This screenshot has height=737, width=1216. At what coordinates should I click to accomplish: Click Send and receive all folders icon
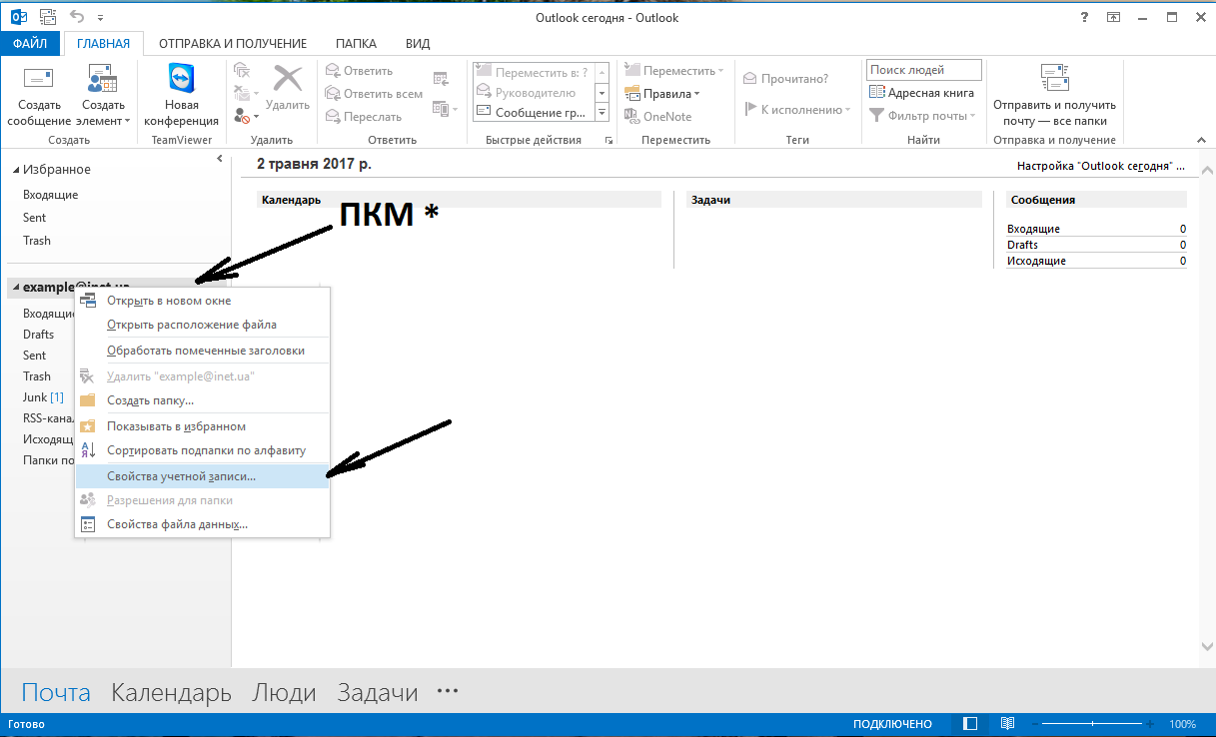1054,78
